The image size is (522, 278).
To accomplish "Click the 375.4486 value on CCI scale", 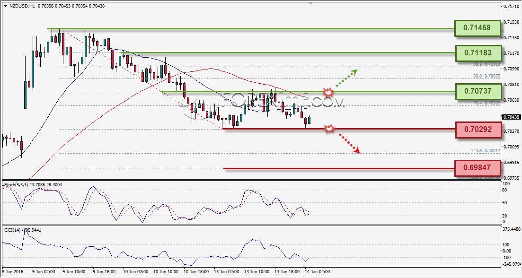I will click(511, 229).
